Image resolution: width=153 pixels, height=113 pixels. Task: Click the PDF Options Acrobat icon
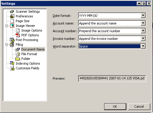[x=18, y=35]
